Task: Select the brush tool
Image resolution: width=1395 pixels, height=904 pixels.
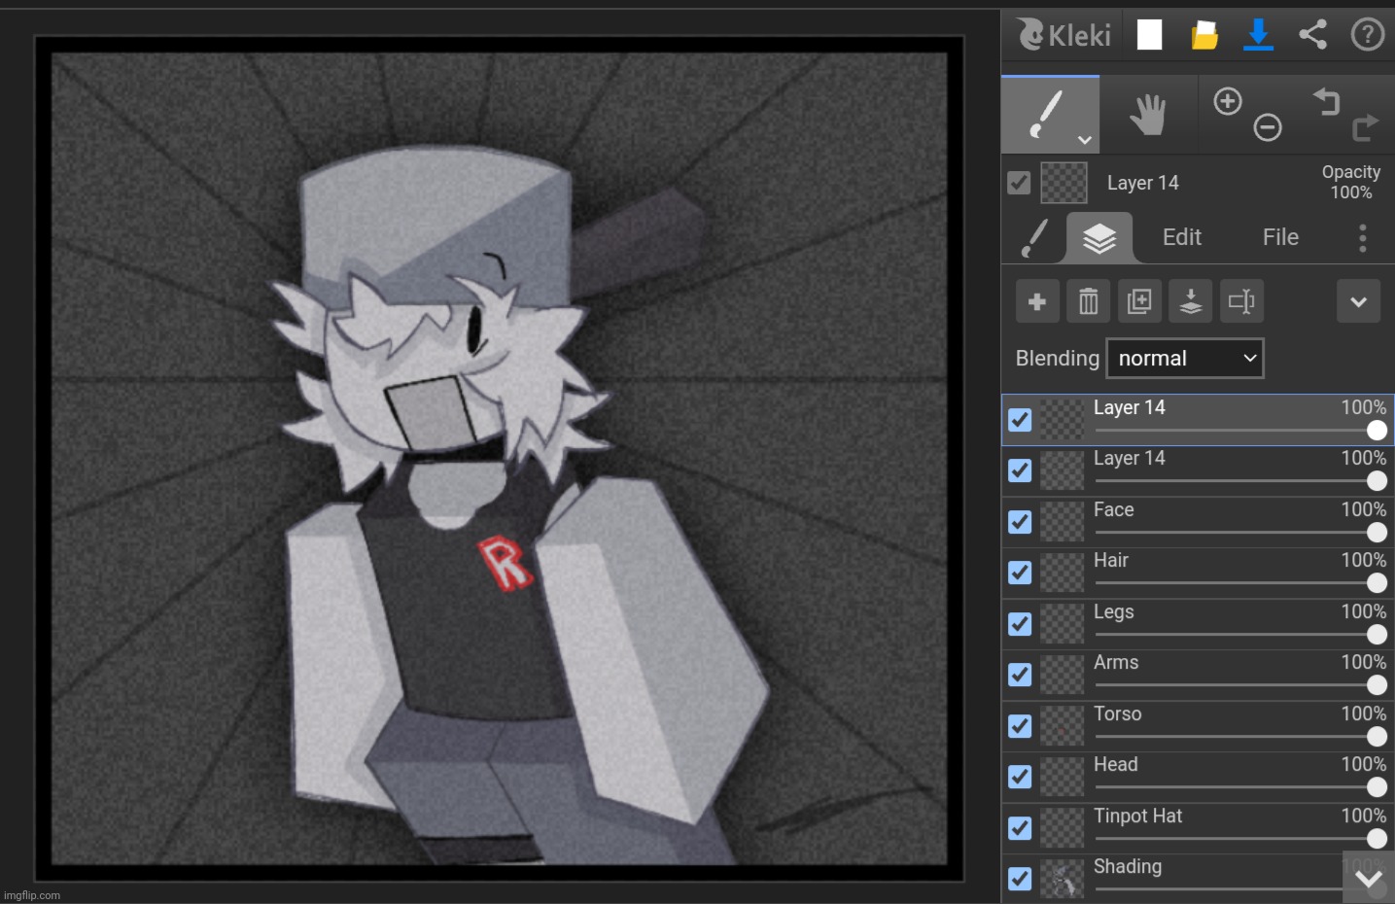Action: coord(1050,115)
